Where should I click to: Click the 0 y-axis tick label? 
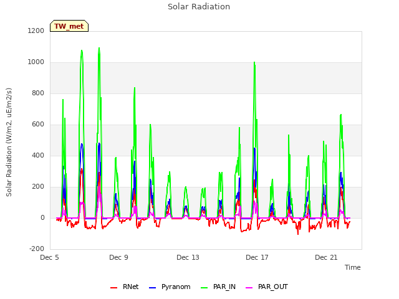pos(42,217)
